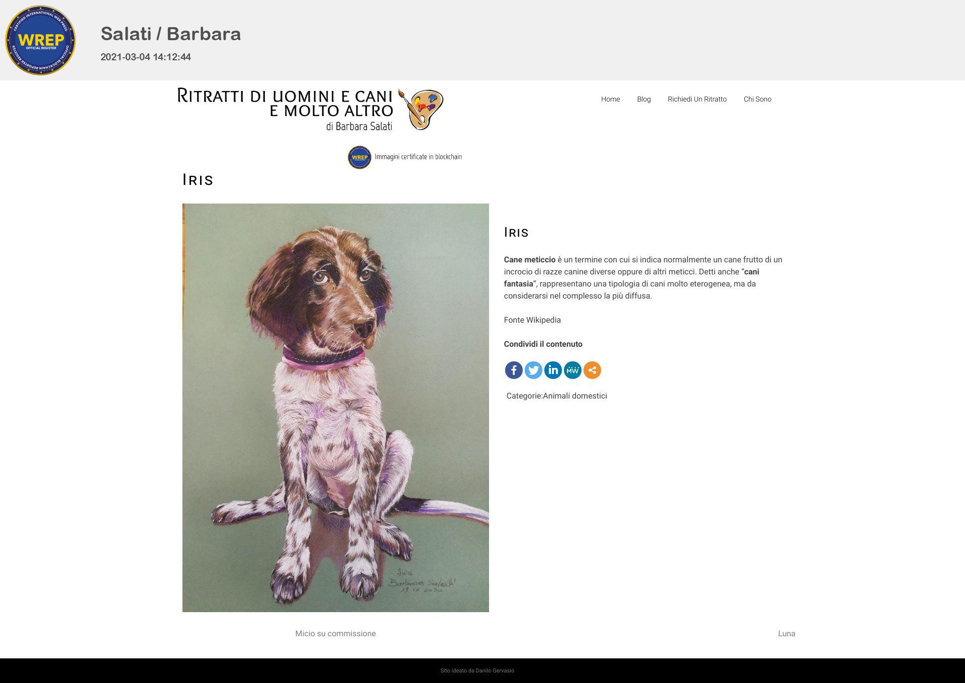965x683 pixels.
Task: Open Richiedi Un Ritratto page
Action: (x=697, y=99)
